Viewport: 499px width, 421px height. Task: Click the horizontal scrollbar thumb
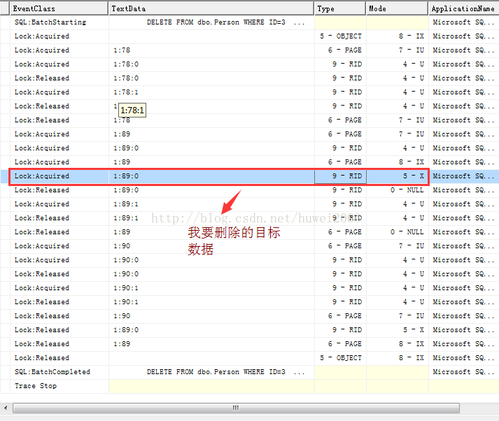[x=236, y=408]
